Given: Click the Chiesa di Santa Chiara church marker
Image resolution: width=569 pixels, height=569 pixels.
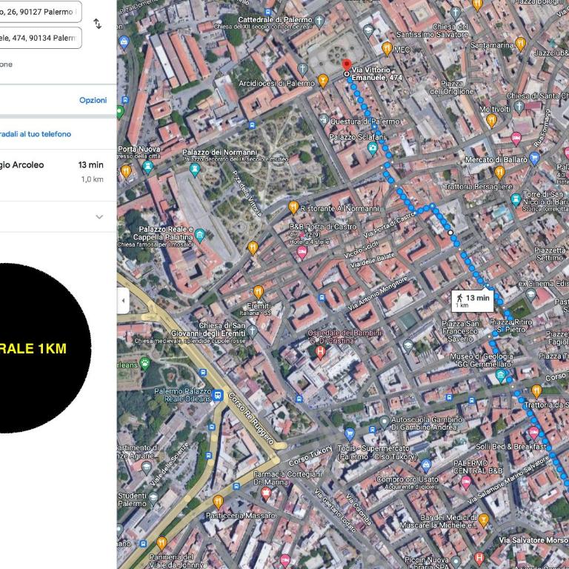Looking at the screenshot, I should [519, 106].
